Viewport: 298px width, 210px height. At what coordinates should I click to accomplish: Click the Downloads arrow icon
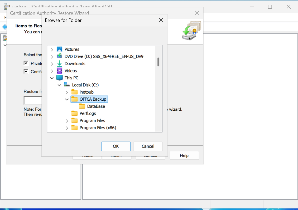click(x=60, y=64)
